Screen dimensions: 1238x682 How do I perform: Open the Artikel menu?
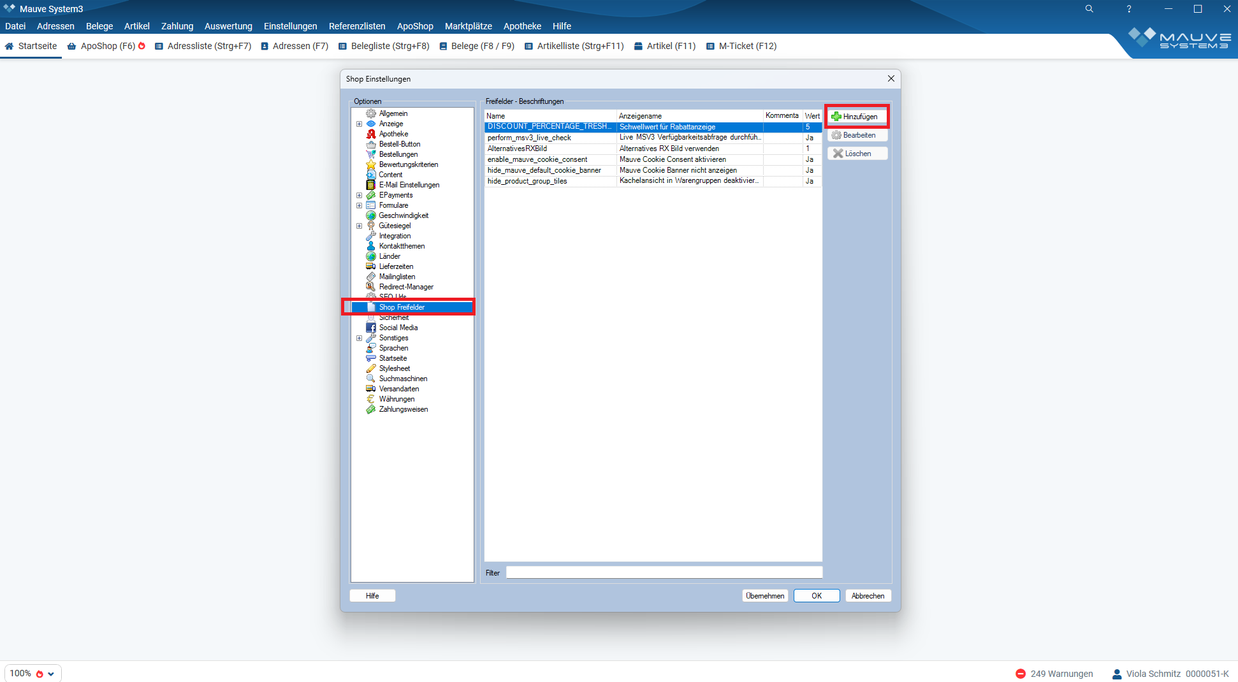[x=137, y=26]
